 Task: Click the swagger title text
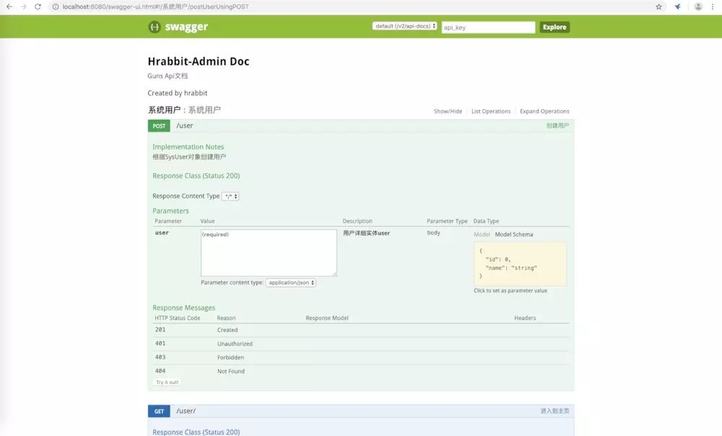pos(186,27)
